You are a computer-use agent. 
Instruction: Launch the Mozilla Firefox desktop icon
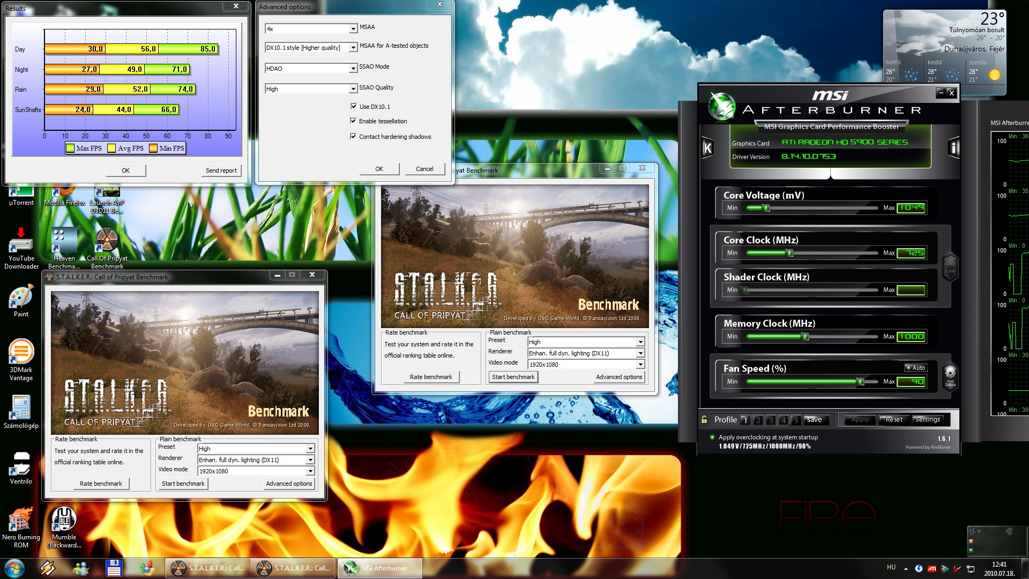[64, 196]
